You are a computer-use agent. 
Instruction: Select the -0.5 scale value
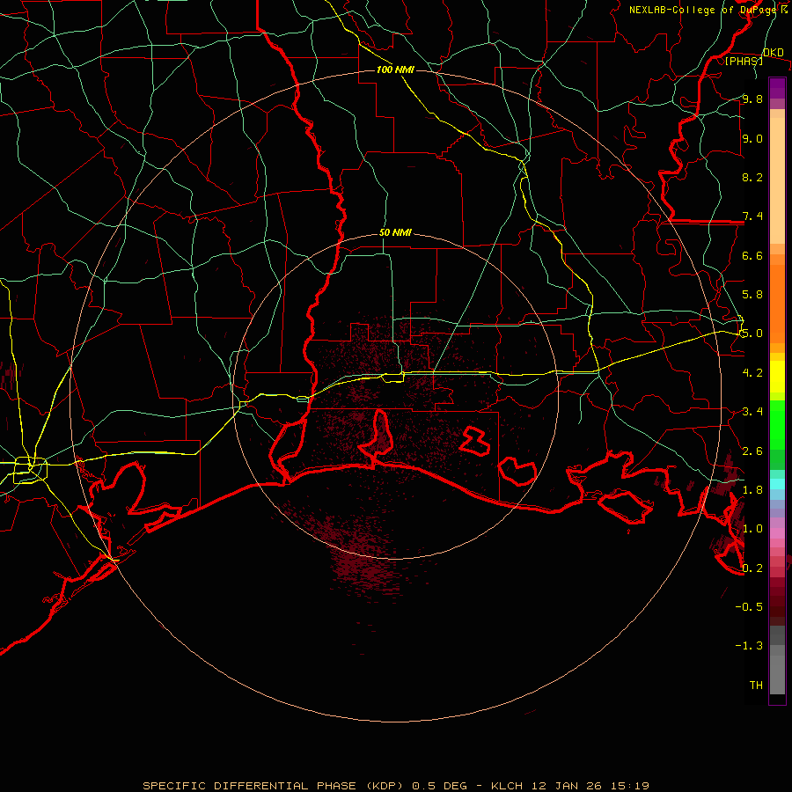pos(749,607)
